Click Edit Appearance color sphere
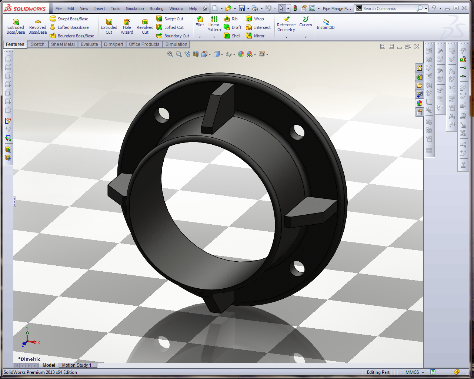474x379 pixels. click(241, 54)
